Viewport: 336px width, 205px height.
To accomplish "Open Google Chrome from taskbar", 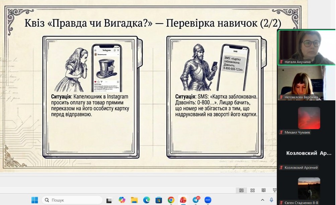I will pos(171,200).
